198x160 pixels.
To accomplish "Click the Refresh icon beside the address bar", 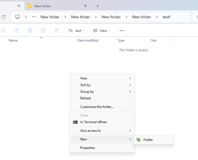I will click(3, 17).
